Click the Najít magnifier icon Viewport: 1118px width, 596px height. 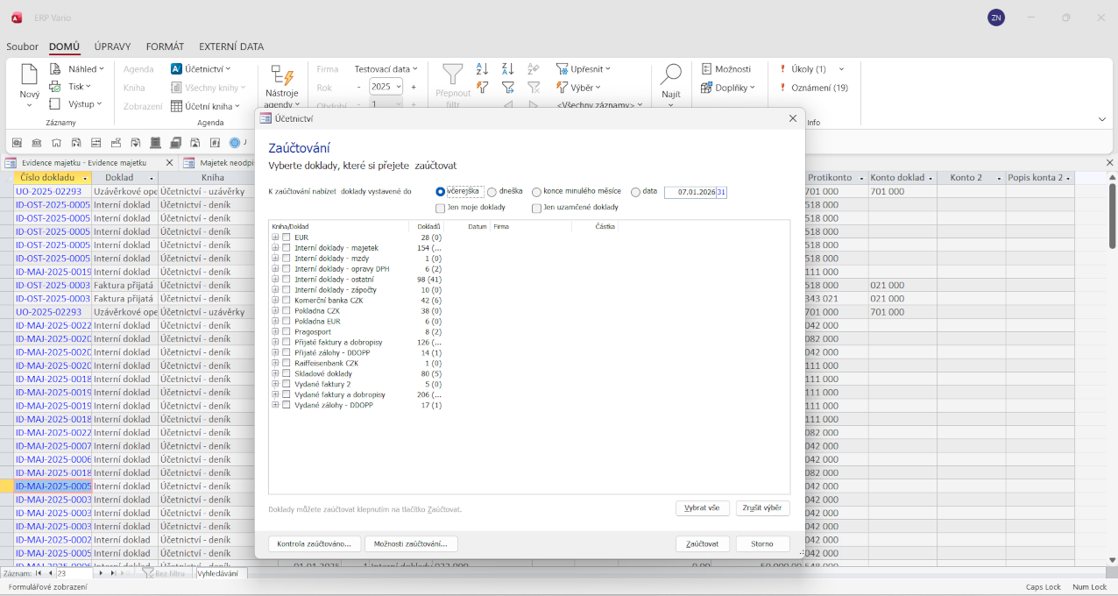(670, 75)
